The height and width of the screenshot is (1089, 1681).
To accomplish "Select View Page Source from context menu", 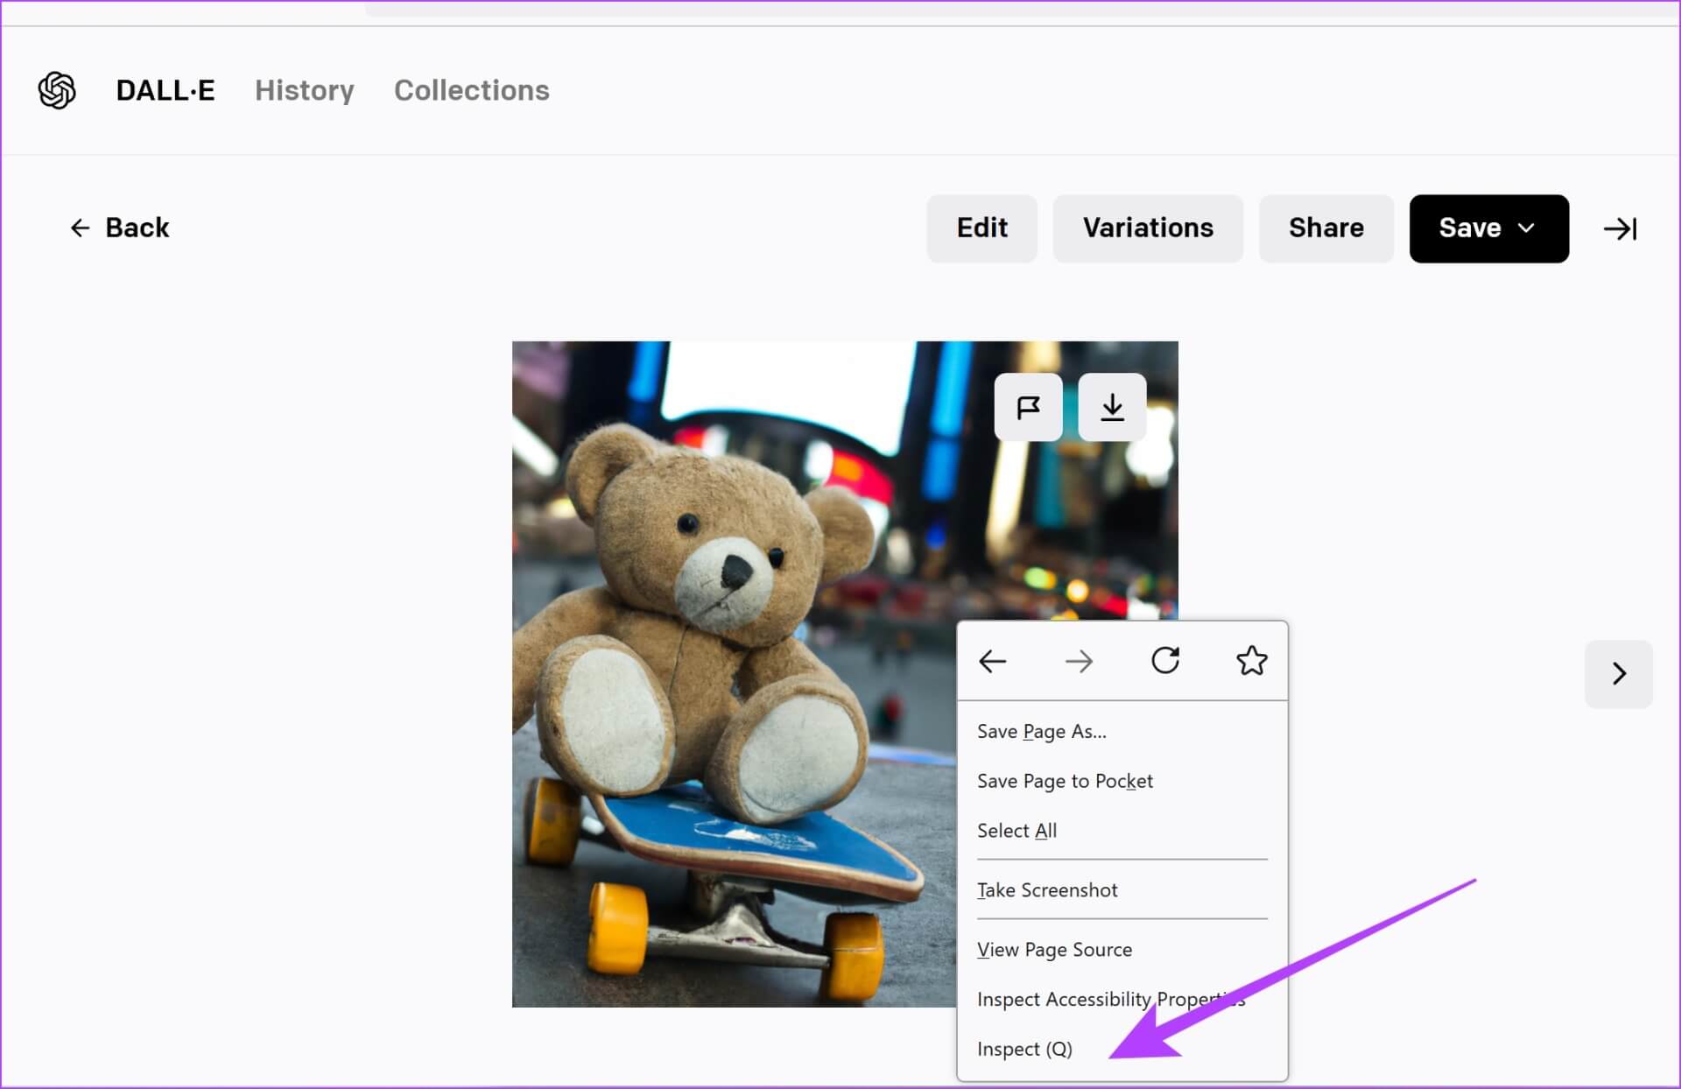I will (x=1052, y=949).
